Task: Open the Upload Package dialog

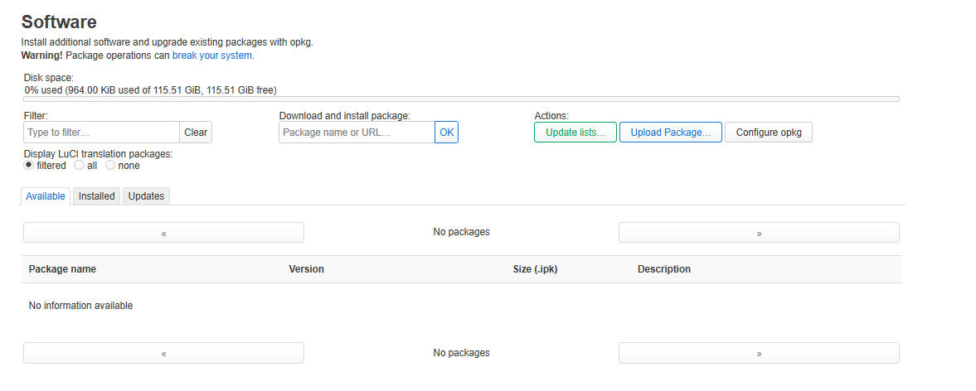Action: pos(671,133)
